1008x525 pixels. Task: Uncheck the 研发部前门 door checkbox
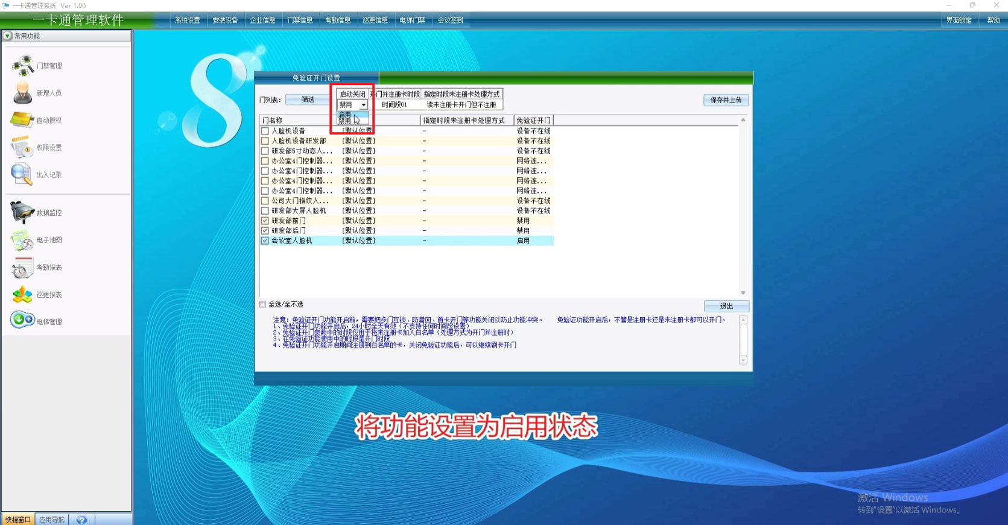[x=265, y=221]
